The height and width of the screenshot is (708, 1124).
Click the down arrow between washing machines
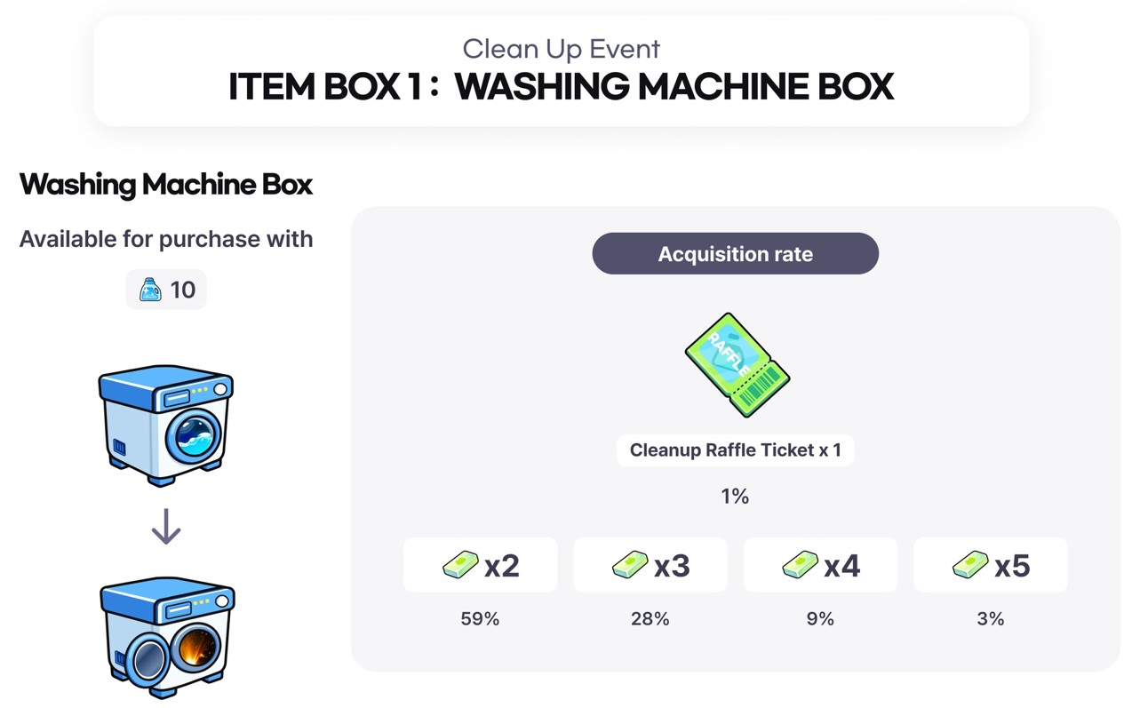[166, 527]
